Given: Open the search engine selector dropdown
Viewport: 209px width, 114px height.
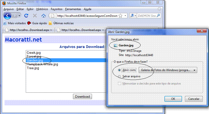Looking at the screenshot, I should click(x=133, y=16).
